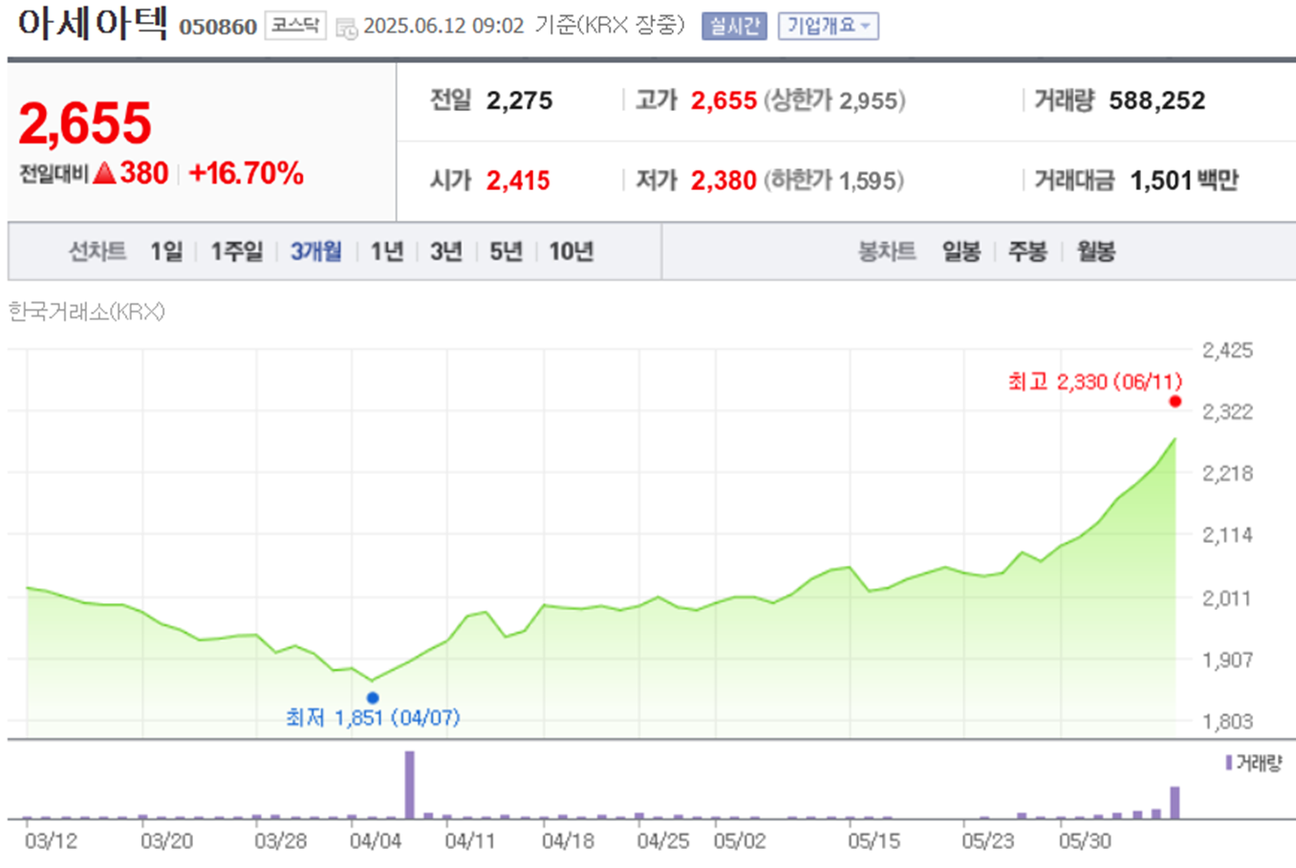The width and height of the screenshot is (1296, 868).
Task: Click the 시가 value 2,415
Action: point(518,181)
